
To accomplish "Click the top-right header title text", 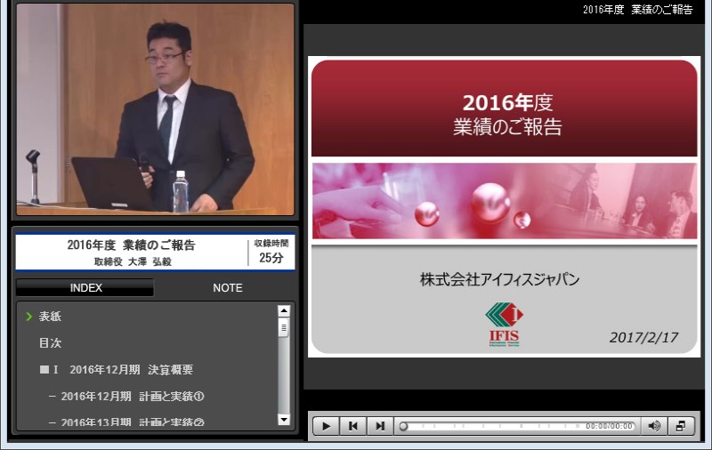I will [637, 10].
